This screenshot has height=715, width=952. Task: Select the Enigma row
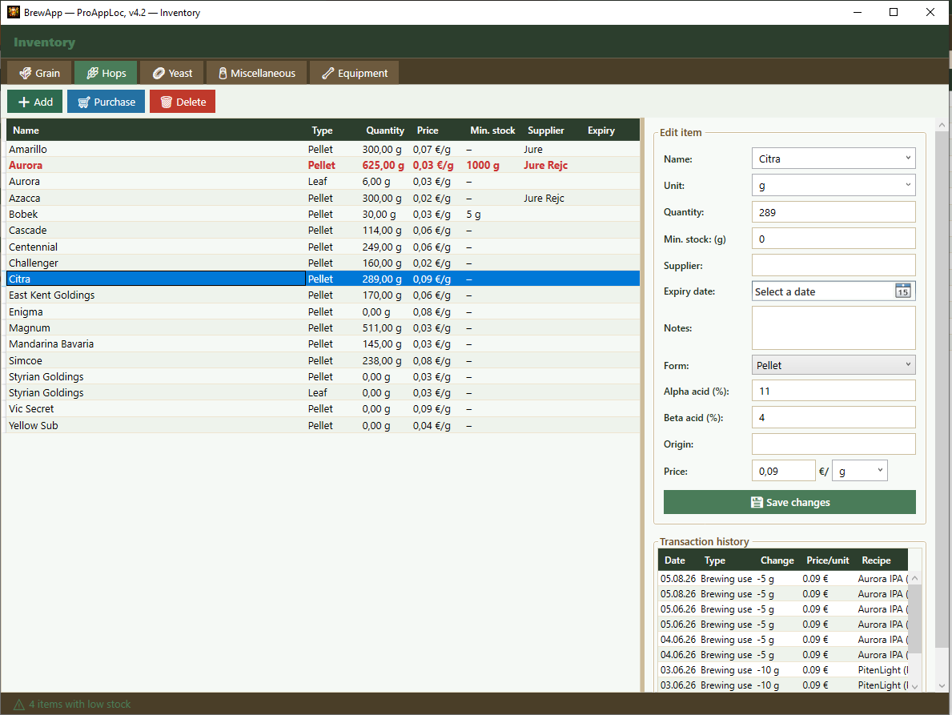(x=323, y=311)
